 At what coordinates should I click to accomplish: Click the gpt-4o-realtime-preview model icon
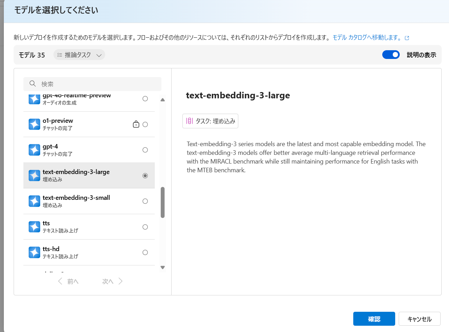pyautogui.click(x=34, y=99)
